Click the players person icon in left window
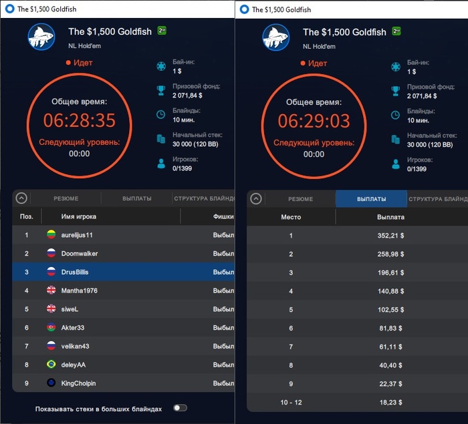The width and height of the screenshot is (468, 424). (x=161, y=164)
